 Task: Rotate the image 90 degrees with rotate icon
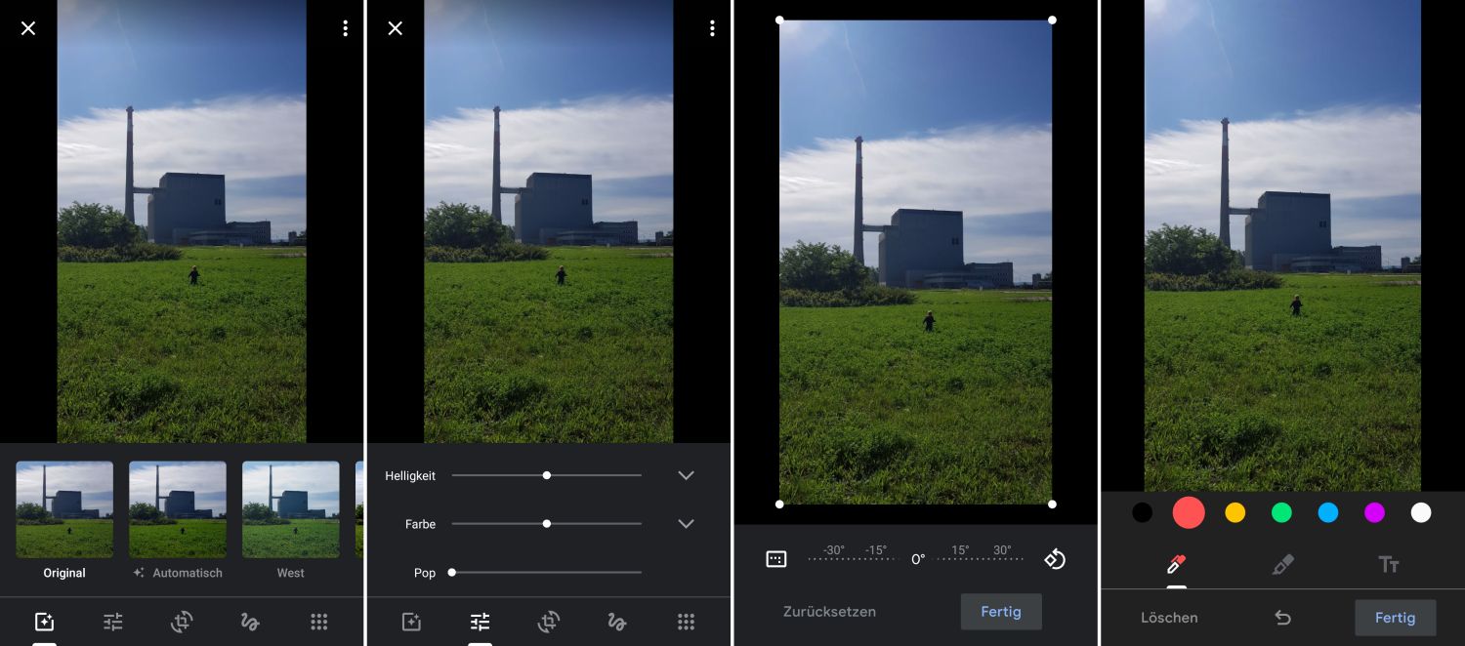pyautogui.click(x=1055, y=559)
